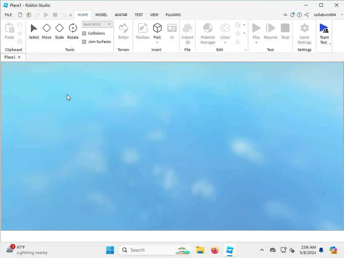Toggle the Join Surfaces checkbox
Screen dimensions: 344x258
(x=84, y=42)
